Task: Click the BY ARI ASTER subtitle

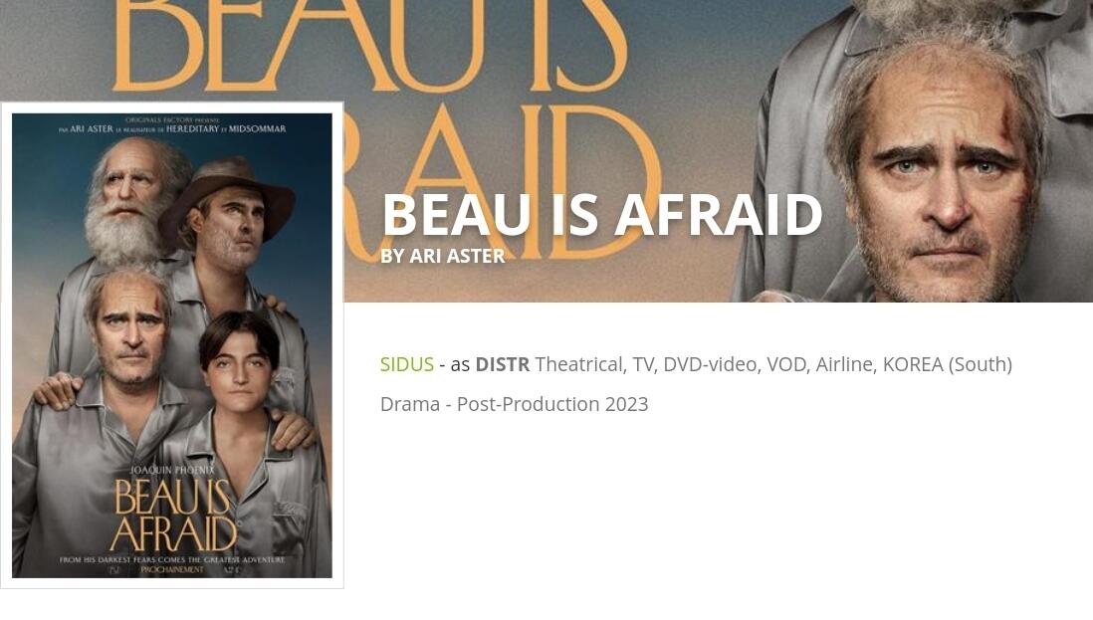Action: coord(443,256)
